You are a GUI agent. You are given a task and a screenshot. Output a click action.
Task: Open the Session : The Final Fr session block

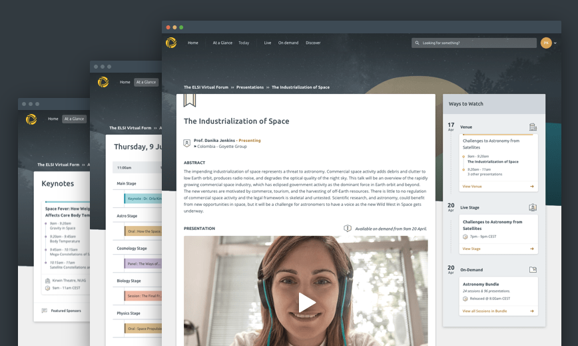click(143, 296)
